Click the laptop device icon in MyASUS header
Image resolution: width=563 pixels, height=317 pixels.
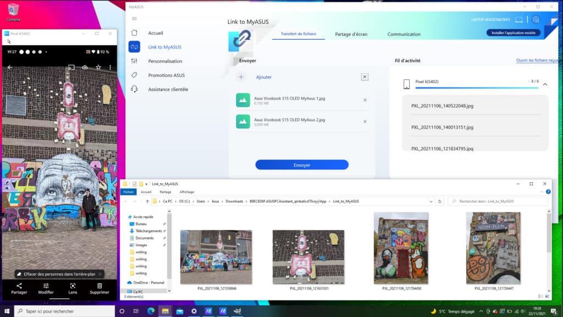click(x=519, y=19)
